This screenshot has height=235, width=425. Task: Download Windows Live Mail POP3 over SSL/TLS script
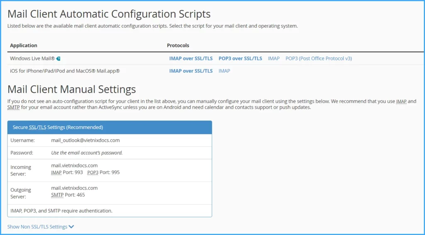(x=240, y=58)
